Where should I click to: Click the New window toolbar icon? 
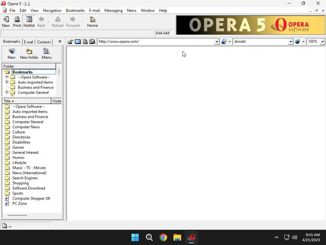tap(6, 22)
